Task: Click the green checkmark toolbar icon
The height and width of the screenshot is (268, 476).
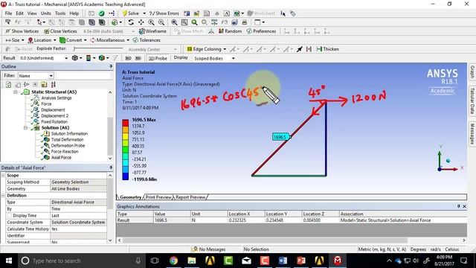Action: point(102,13)
